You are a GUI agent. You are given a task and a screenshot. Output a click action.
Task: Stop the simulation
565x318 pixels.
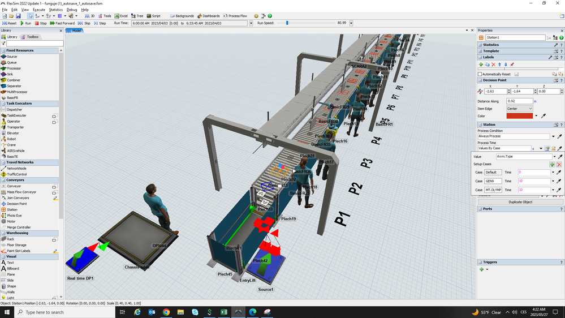(x=41, y=23)
